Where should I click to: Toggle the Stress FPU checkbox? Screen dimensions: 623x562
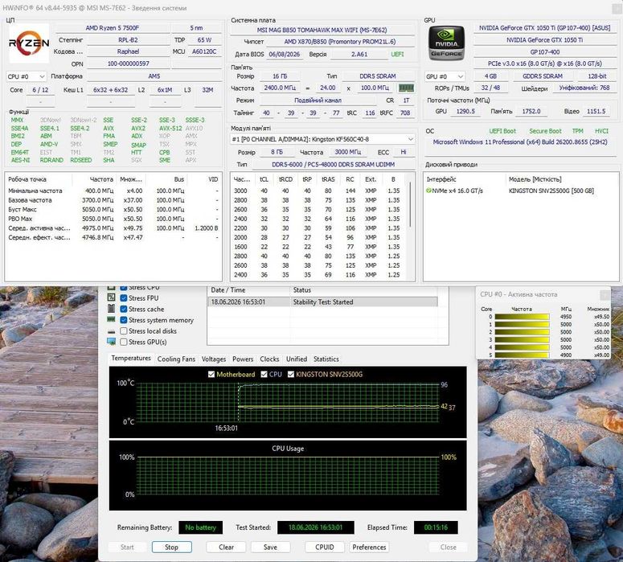tap(124, 297)
